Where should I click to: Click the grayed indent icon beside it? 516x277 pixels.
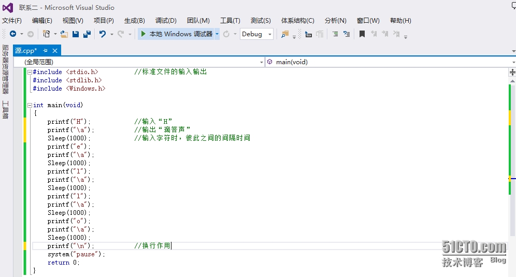[320, 34]
